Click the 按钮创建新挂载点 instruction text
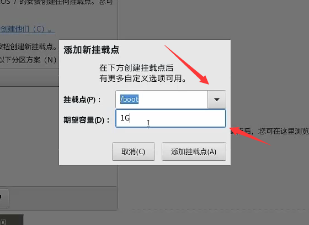The image size is (309, 225). (28, 46)
